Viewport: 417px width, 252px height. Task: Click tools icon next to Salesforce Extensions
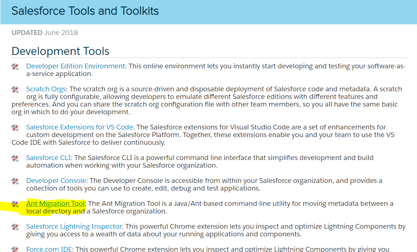click(x=15, y=127)
